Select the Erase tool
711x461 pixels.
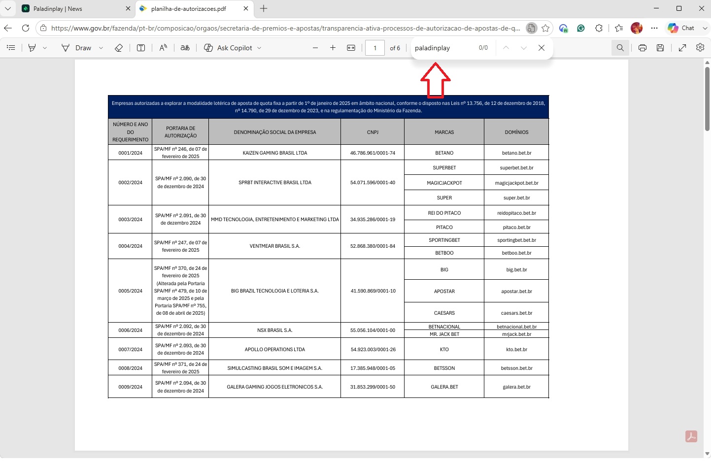119,48
